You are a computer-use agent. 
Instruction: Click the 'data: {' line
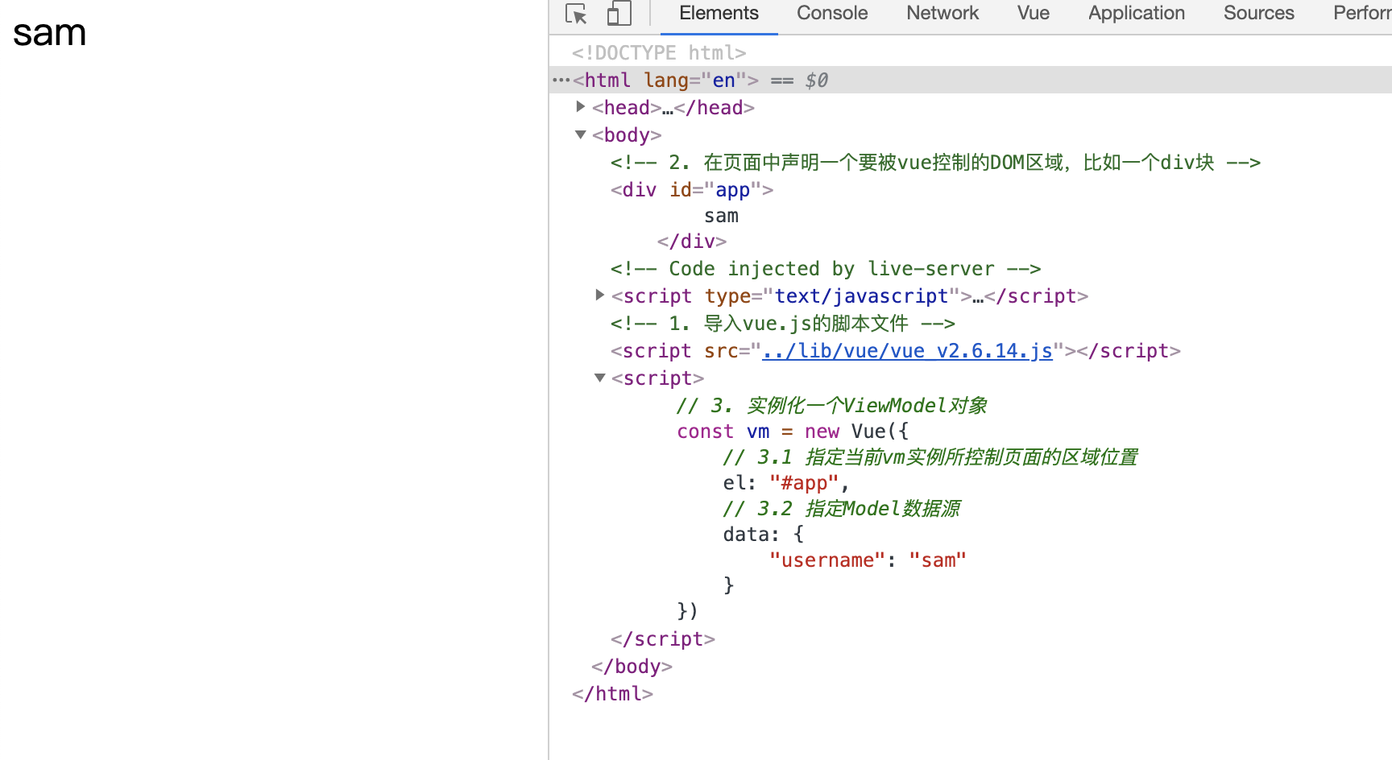(764, 535)
